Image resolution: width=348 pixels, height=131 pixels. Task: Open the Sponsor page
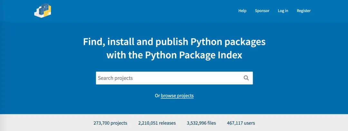point(262,11)
